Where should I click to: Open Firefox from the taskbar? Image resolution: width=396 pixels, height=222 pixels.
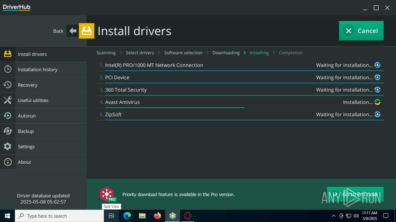tap(157, 216)
